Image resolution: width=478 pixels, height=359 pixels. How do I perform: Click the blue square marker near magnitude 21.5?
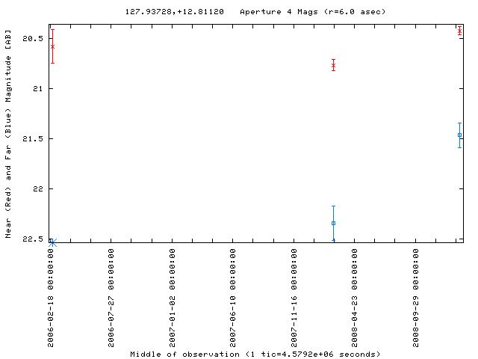pos(460,135)
